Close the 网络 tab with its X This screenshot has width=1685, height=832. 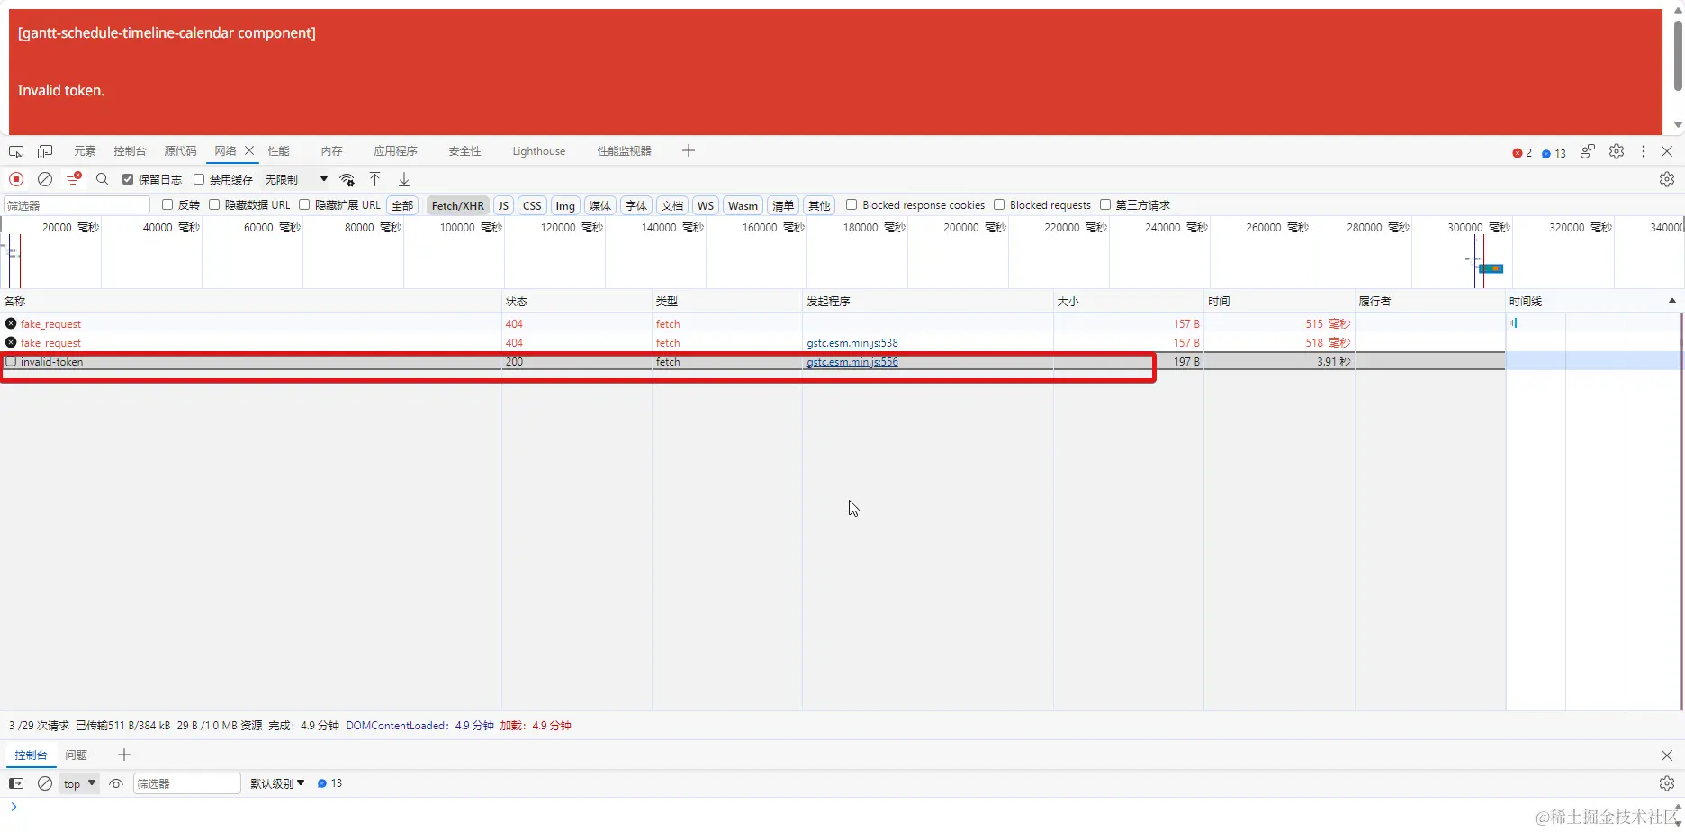pyautogui.click(x=249, y=150)
